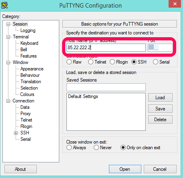This screenshot has width=183, height=178.
Task: Collapse the Window tree node
Action: (8, 62)
